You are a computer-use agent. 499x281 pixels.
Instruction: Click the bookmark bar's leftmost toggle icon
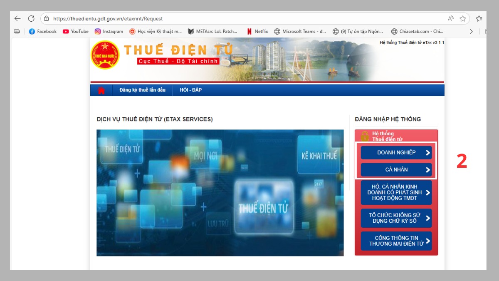[17, 31]
